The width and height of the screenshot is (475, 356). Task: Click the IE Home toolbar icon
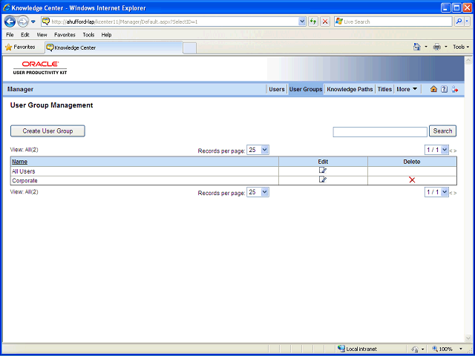pyautogui.click(x=417, y=47)
